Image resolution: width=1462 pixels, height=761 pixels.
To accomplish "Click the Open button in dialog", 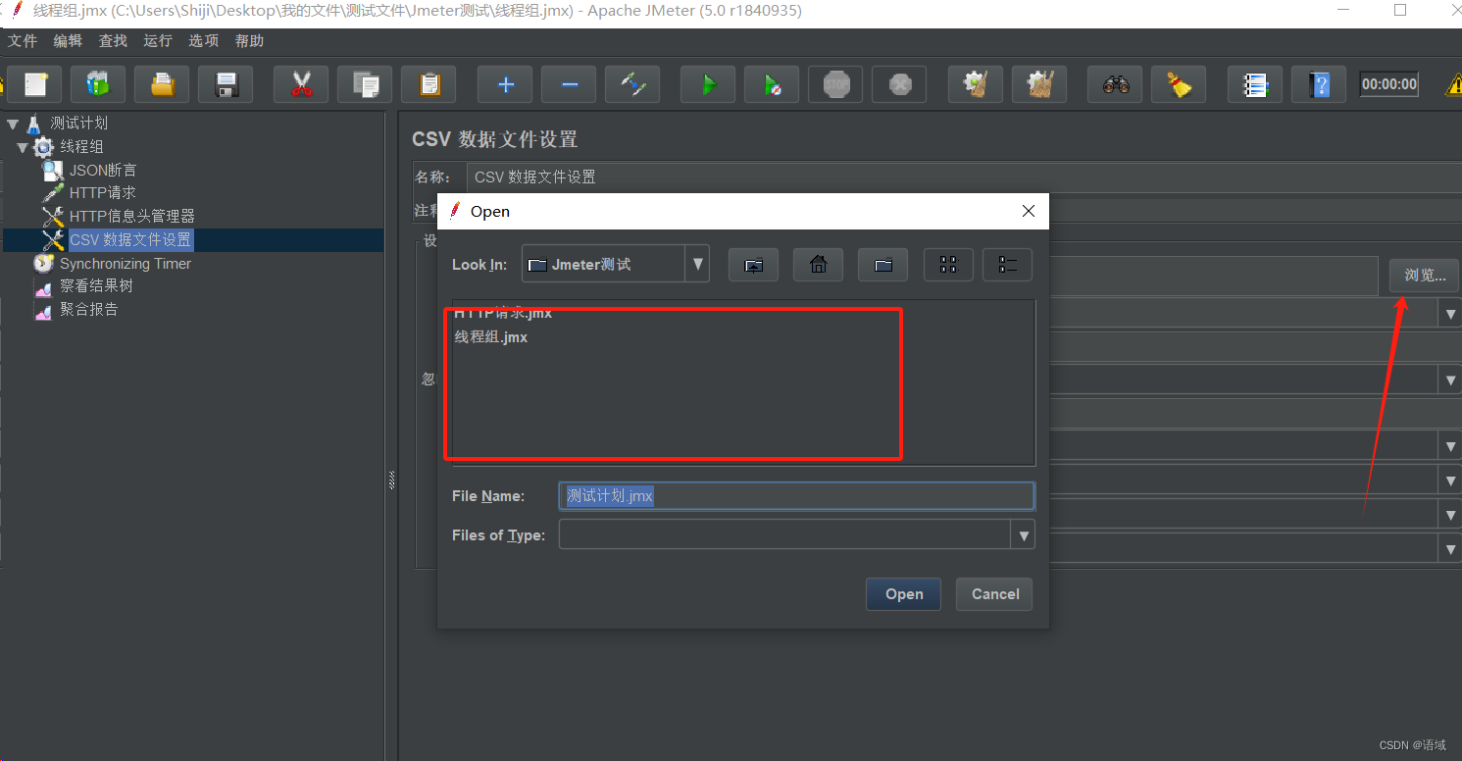I will (x=903, y=594).
